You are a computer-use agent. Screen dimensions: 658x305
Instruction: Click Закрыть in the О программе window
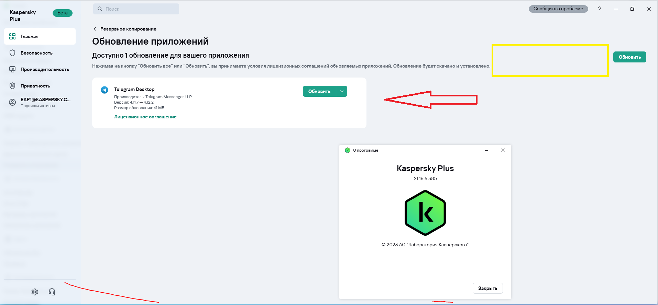click(488, 288)
